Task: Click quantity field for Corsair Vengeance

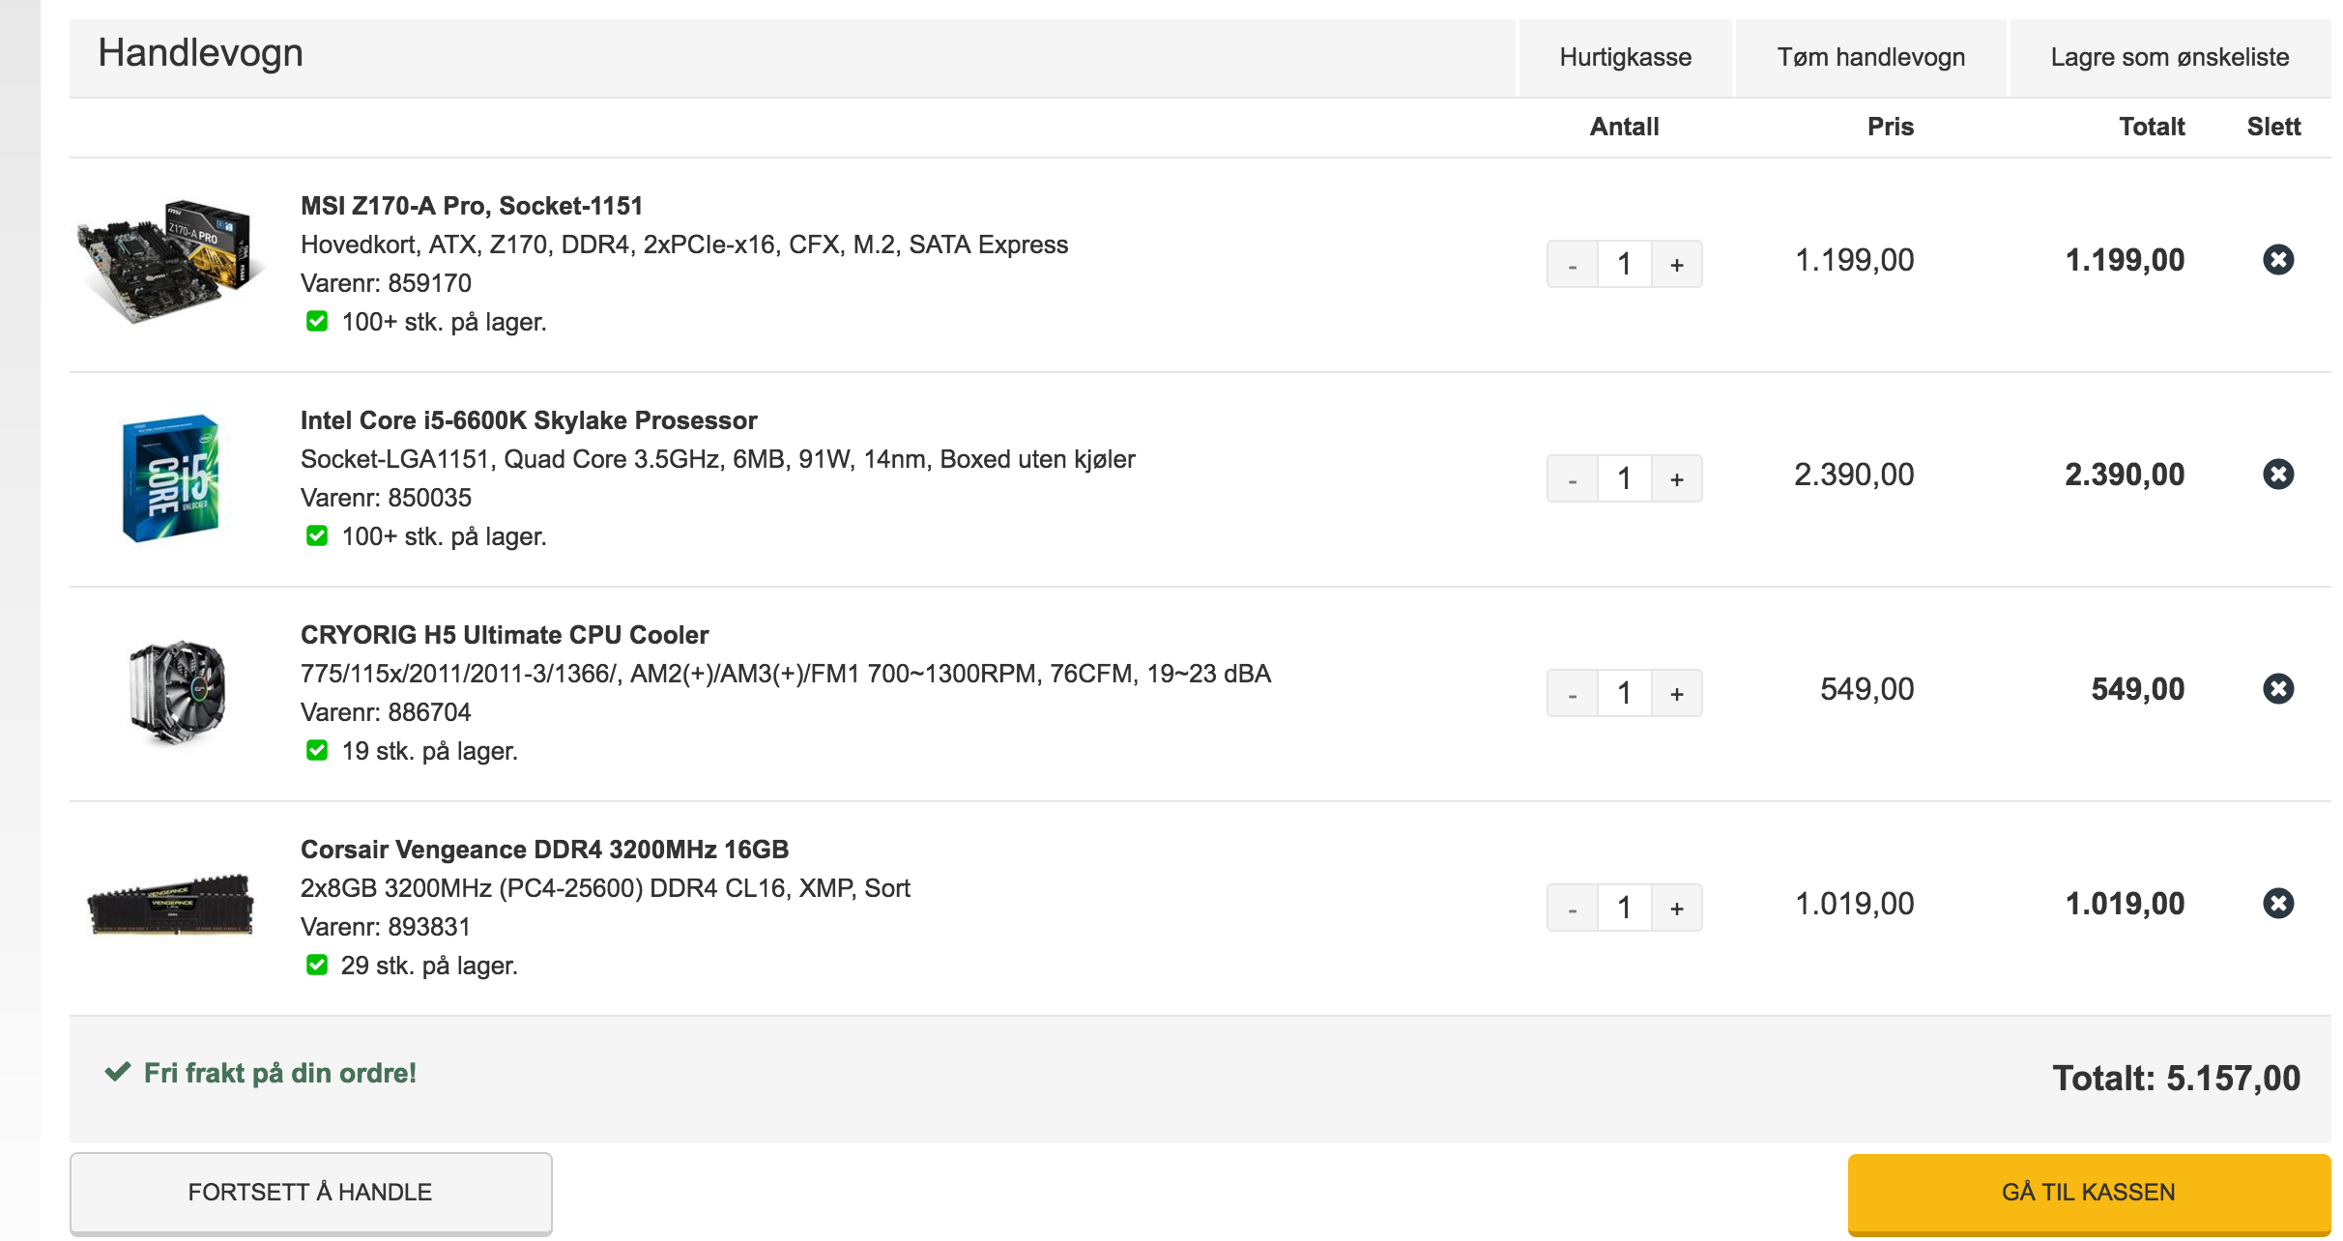Action: 1625,908
